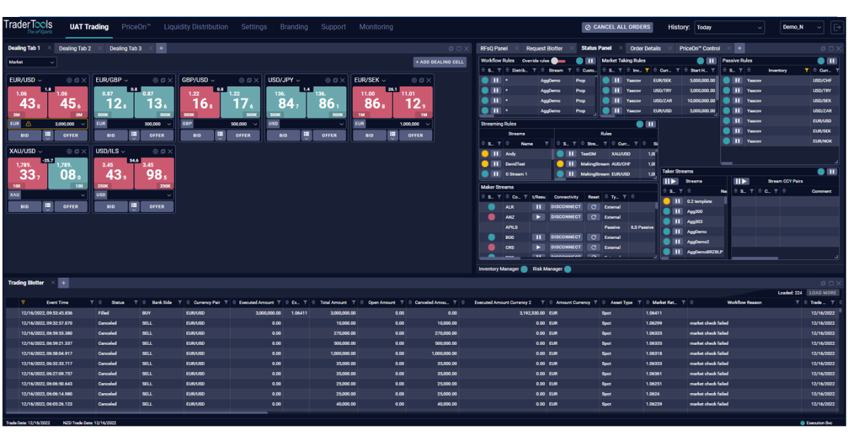Image resolution: width=848 pixels, height=444 pixels.
Task: Toggle the Override rules switch
Action: tap(558, 61)
